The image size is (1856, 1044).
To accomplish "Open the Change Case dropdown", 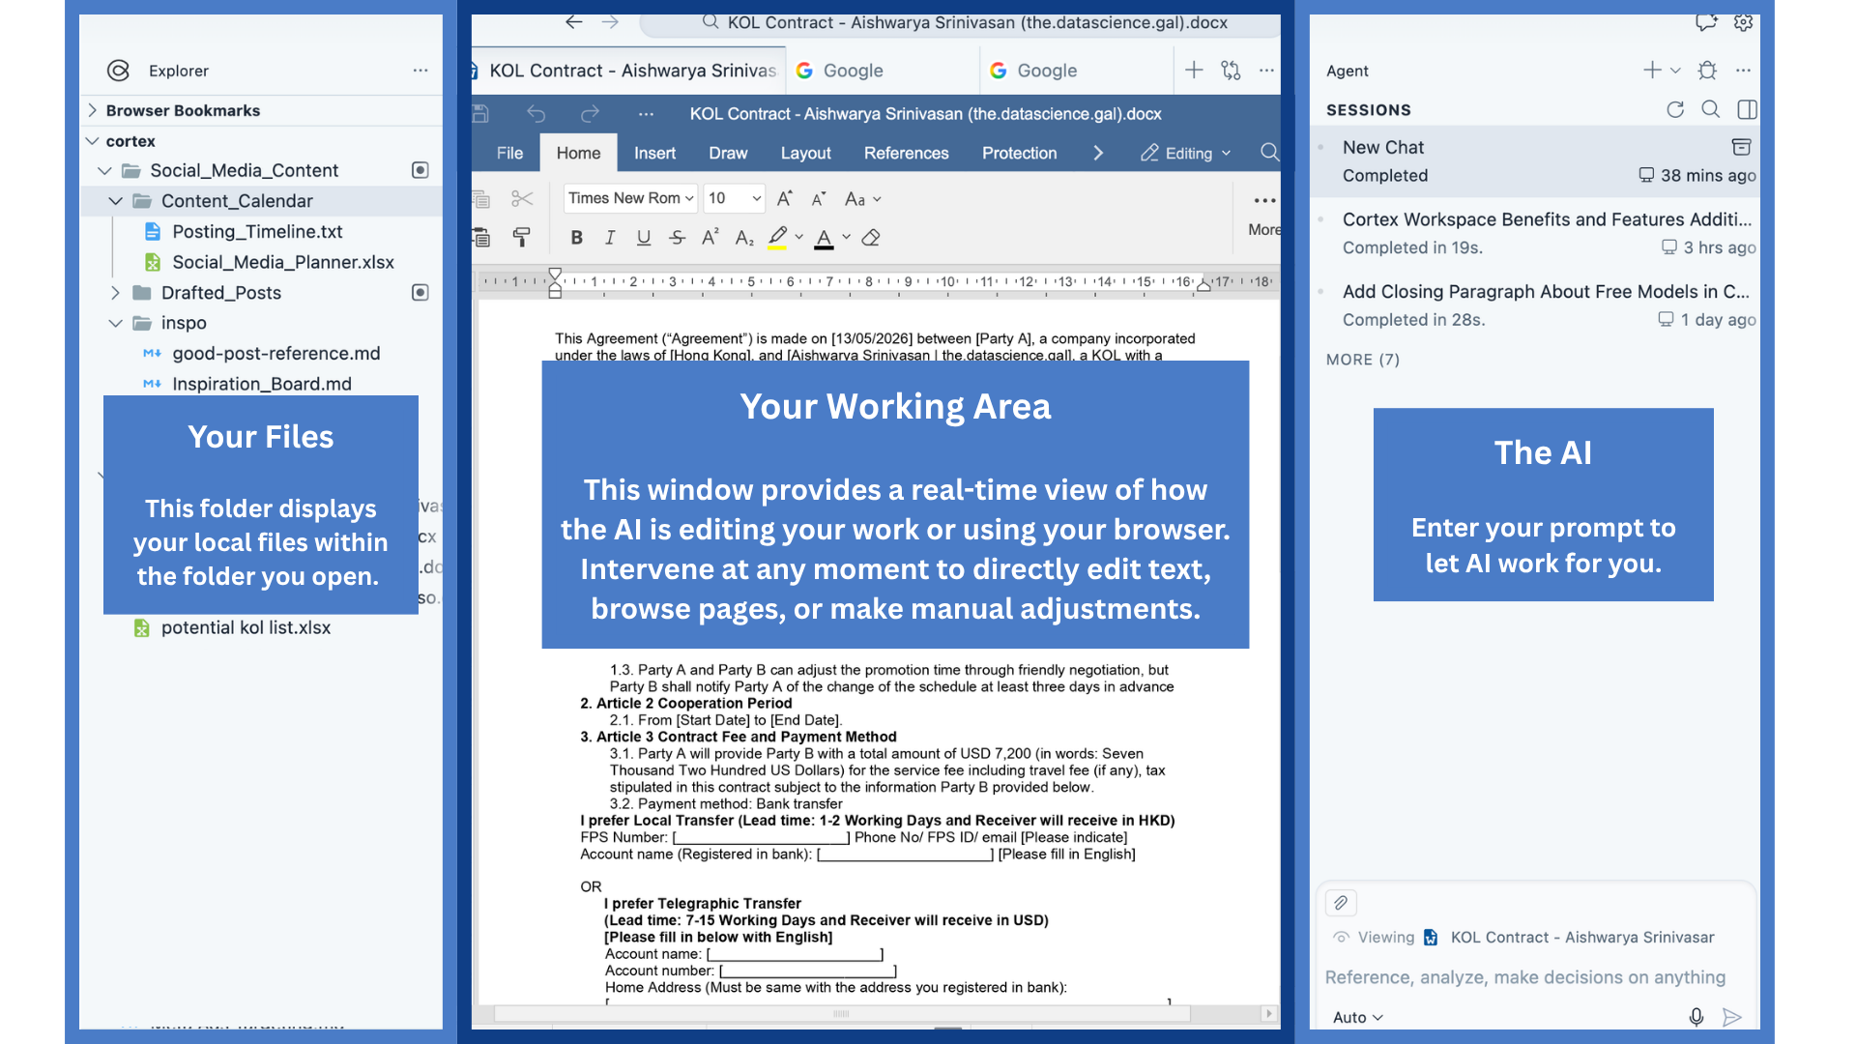I will (x=862, y=199).
